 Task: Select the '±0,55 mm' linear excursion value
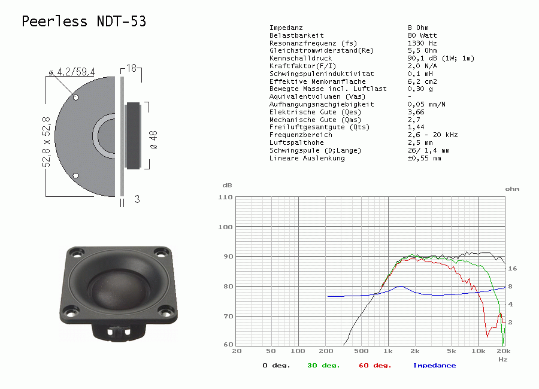point(424,159)
